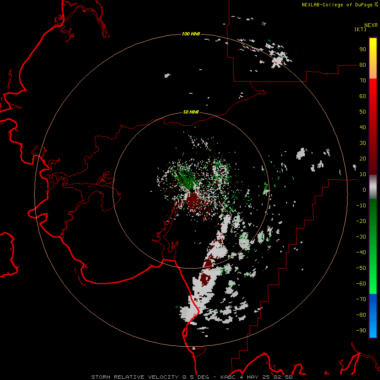Click the -90 value on the velocity scale
Image resolution: width=380 pixels, height=380 pixels.
(361, 331)
